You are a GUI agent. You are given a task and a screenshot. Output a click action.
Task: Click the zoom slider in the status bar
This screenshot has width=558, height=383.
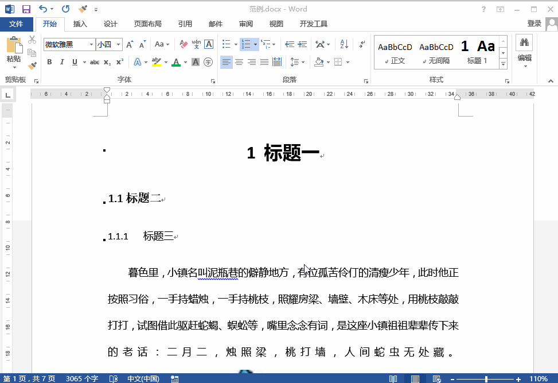[x=487, y=379]
